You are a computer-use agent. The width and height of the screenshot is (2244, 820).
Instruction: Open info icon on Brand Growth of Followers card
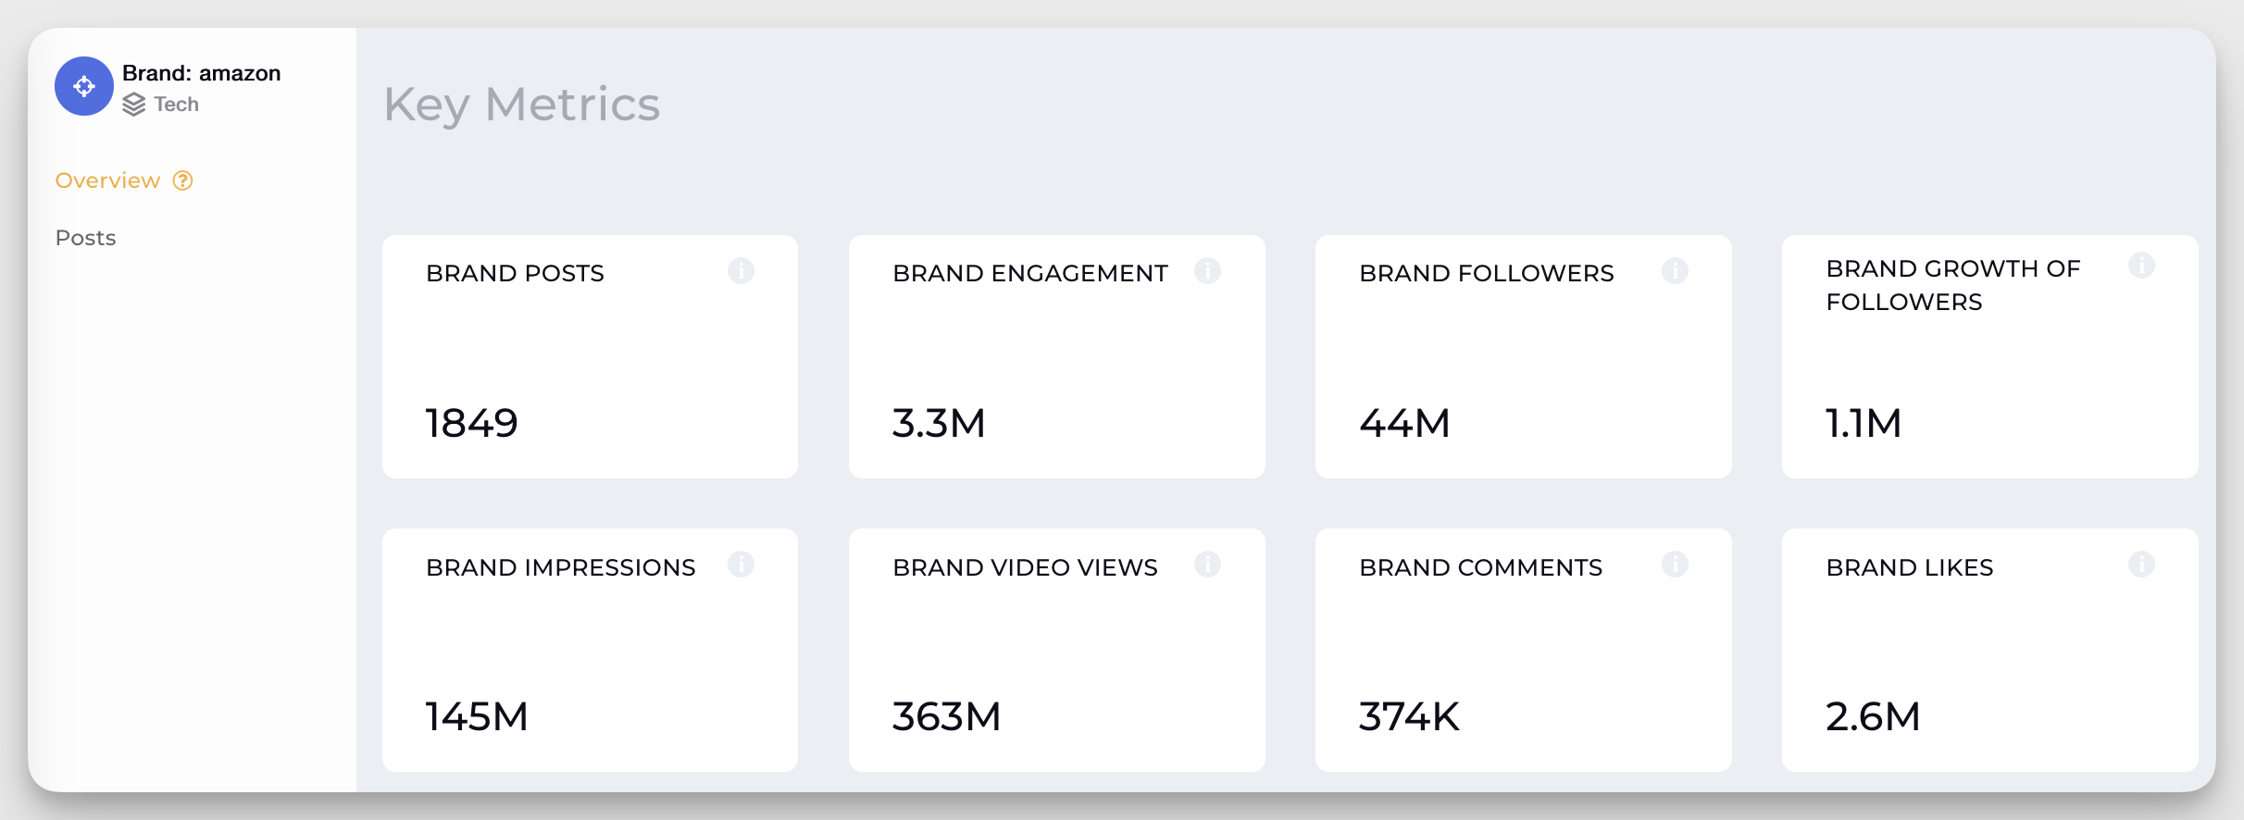pyautogui.click(x=2141, y=266)
